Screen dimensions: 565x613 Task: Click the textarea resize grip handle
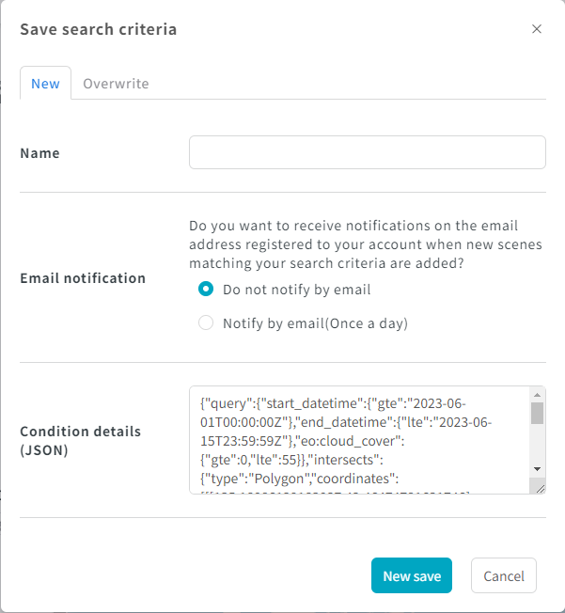click(540, 488)
